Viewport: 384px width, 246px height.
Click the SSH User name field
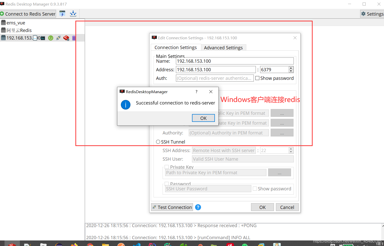(x=243, y=159)
